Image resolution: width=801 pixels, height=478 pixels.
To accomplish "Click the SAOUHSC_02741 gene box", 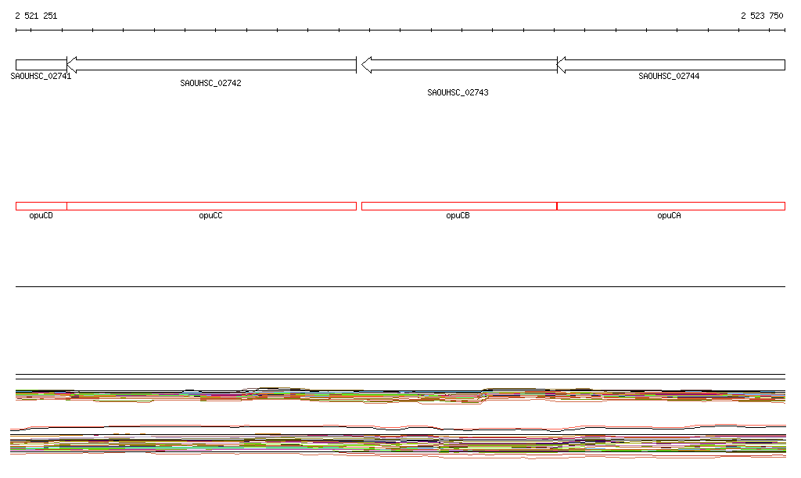I will pos(41,65).
